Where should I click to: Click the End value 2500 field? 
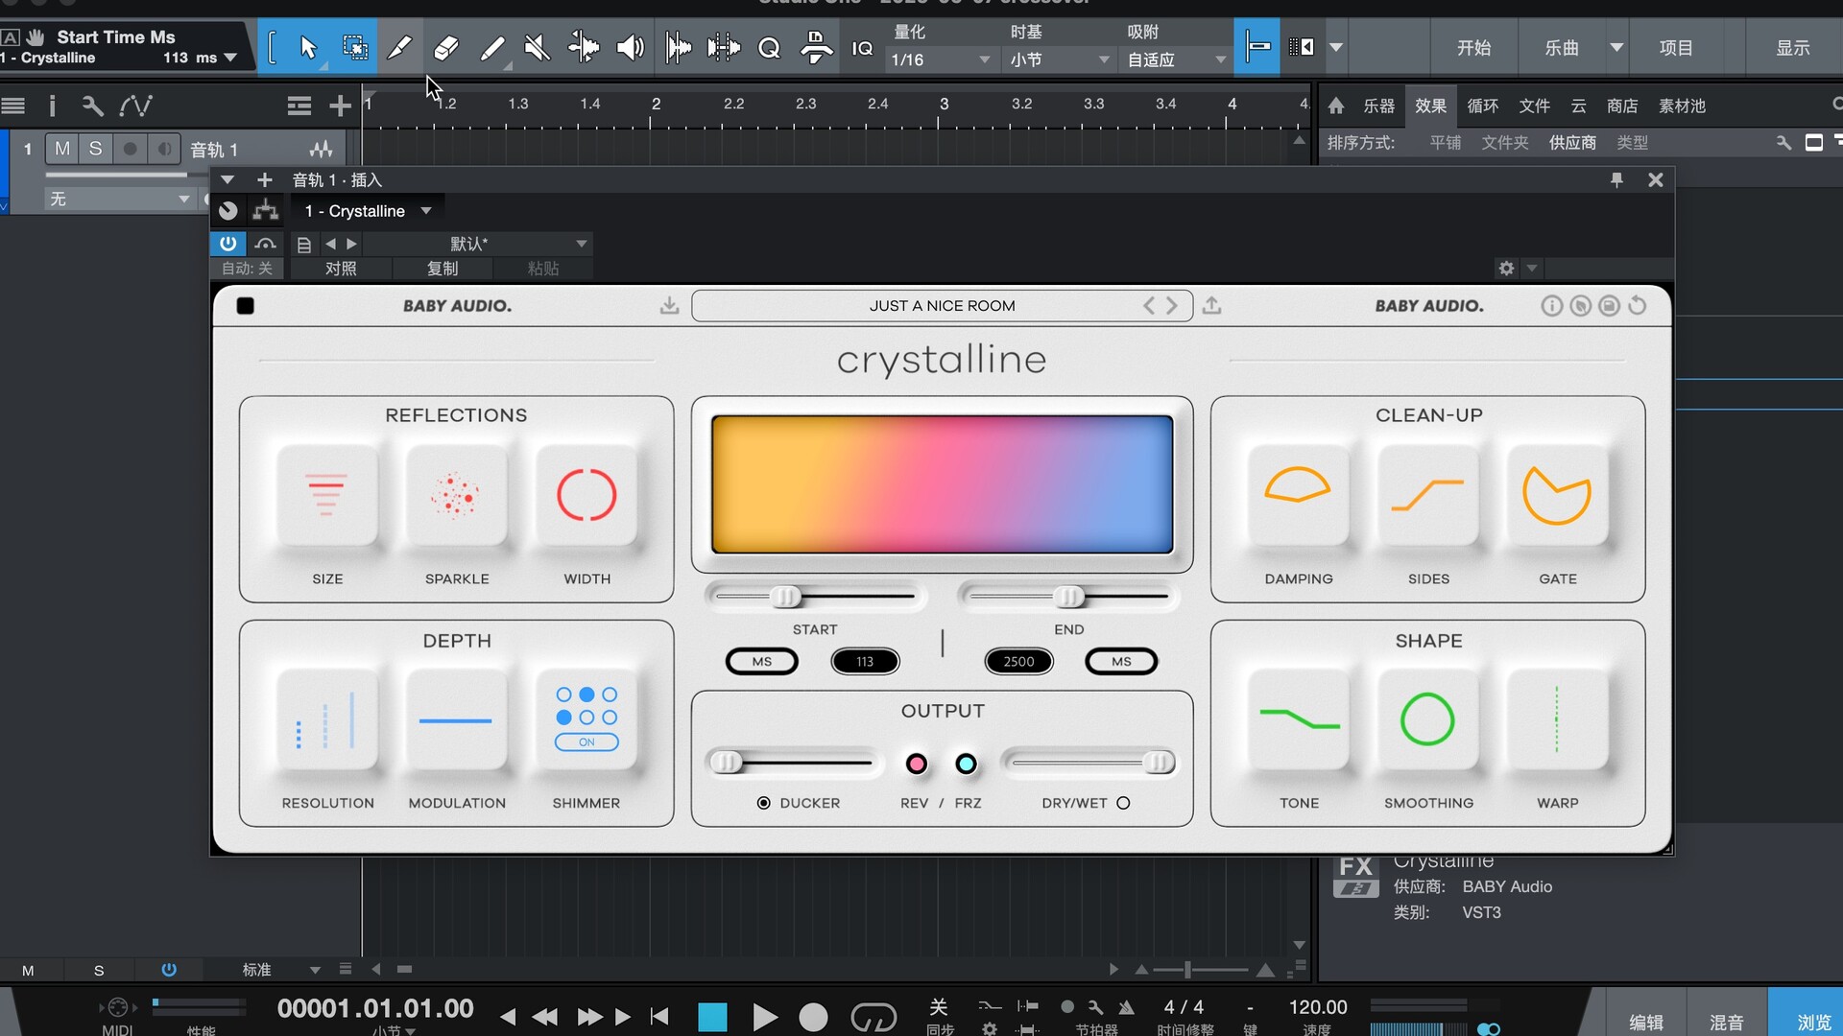(1018, 662)
